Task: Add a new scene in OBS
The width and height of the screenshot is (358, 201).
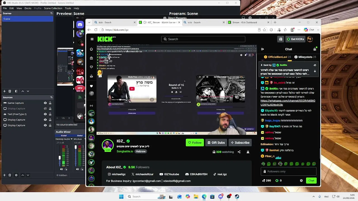Action: [4, 91]
